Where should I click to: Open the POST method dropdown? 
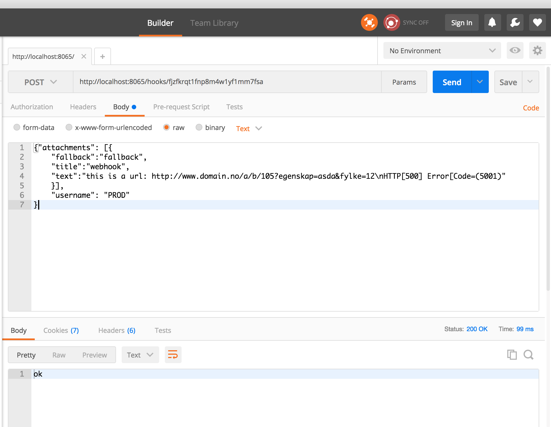pyautogui.click(x=41, y=82)
